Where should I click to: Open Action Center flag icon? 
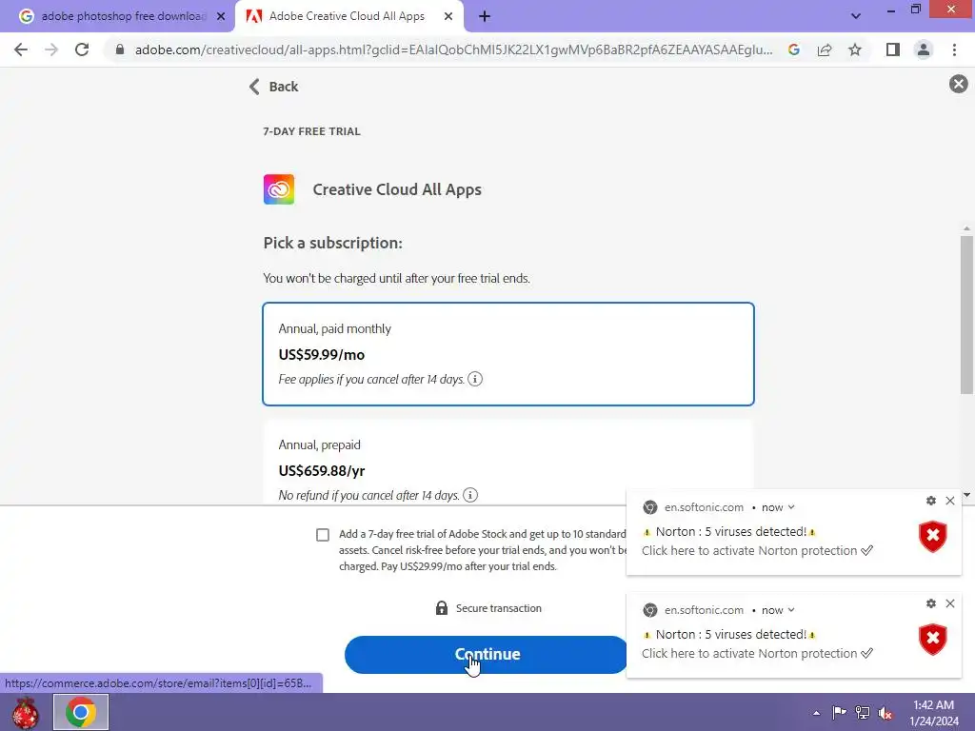(839, 712)
